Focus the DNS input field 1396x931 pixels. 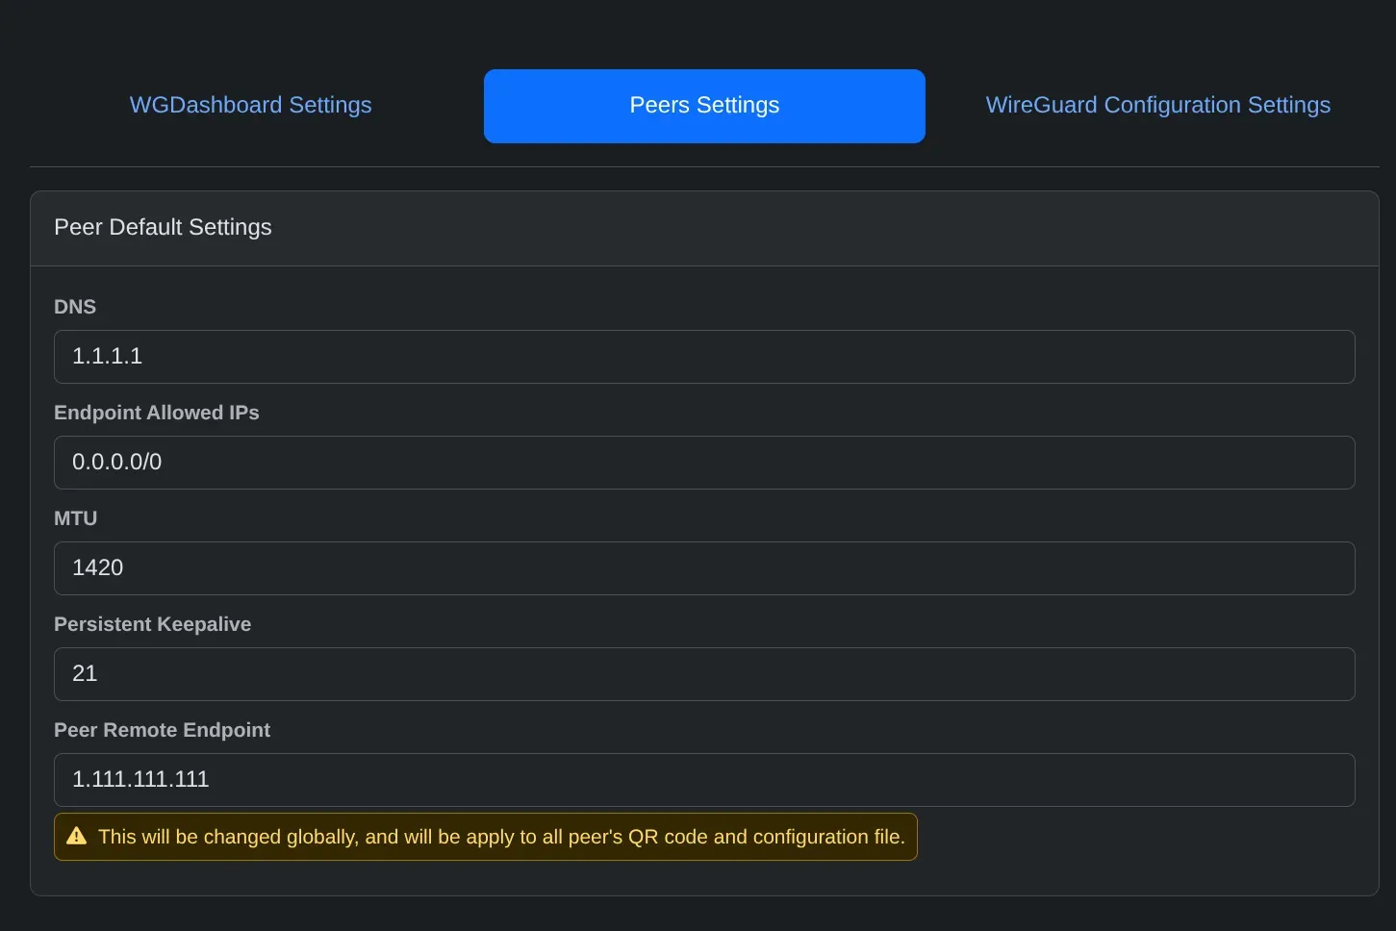coord(704,357)
